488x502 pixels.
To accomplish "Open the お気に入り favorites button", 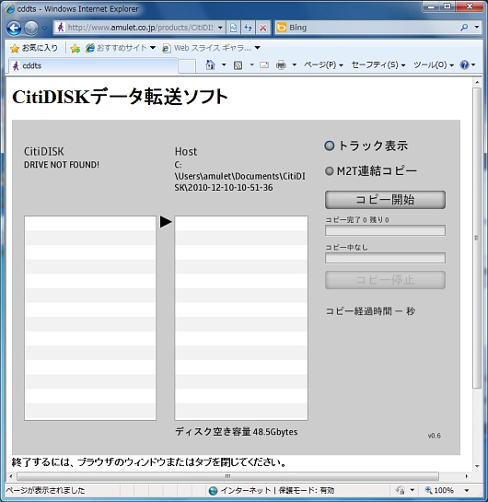I will [34, 48].
